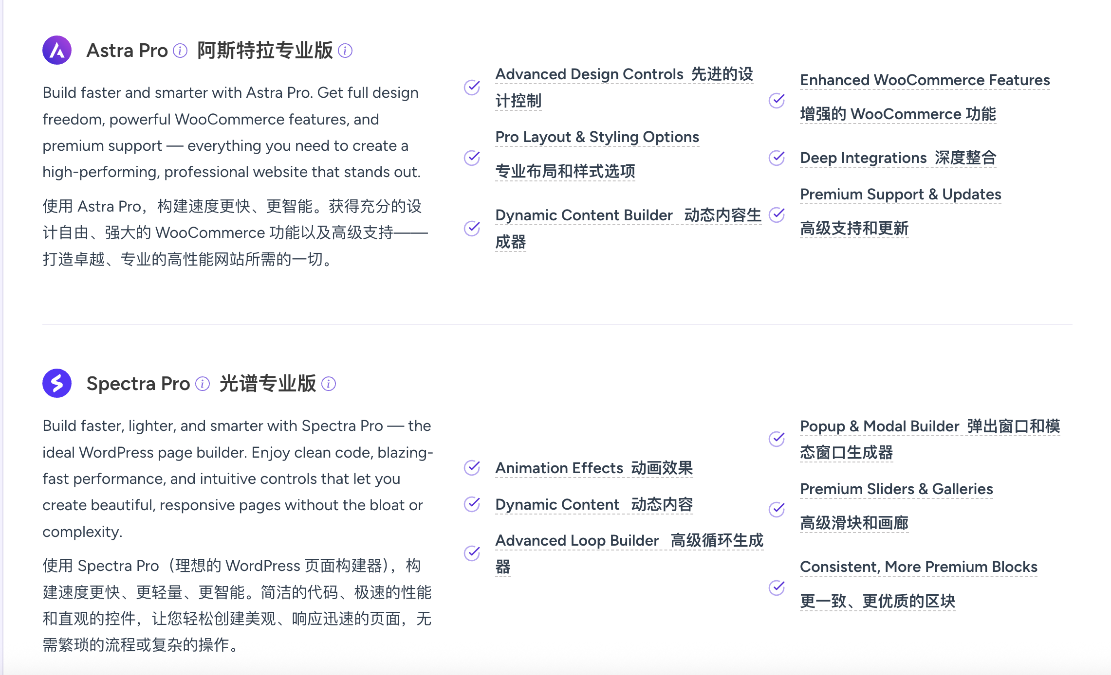Click Pro Layout & Styling Options text

[597, 137]
